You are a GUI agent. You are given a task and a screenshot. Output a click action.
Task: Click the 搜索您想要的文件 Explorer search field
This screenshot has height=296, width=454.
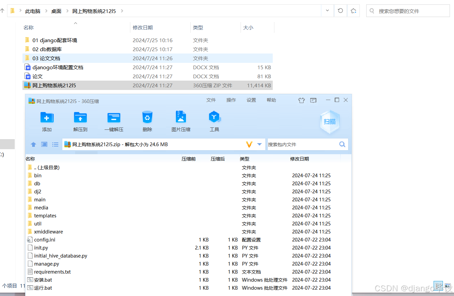point(408,11)
